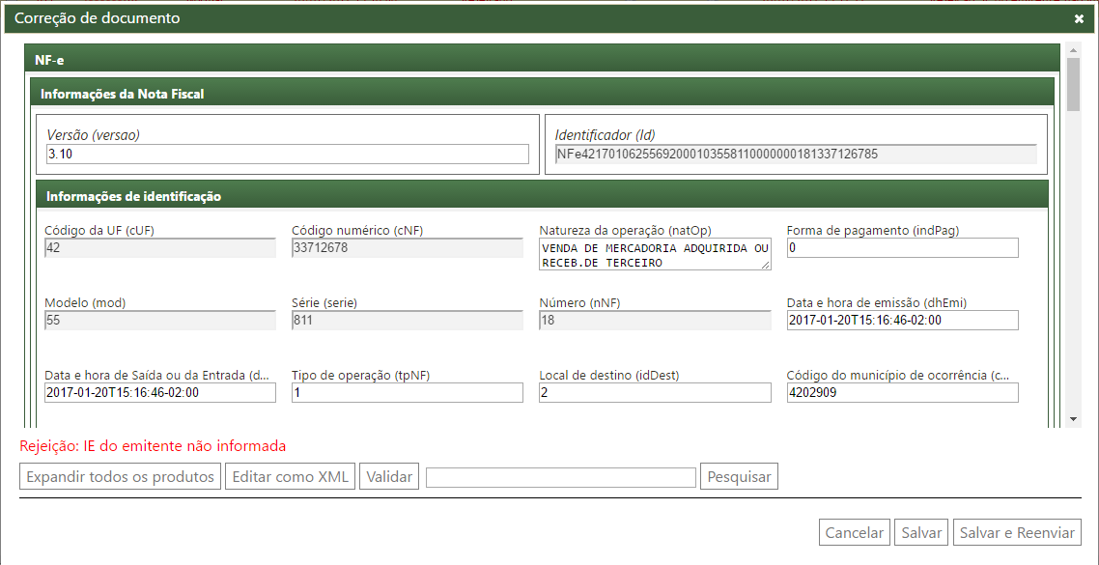Click the Salvar button
Viewport: 1099px width, 565px height.
[x=921, y=533]
